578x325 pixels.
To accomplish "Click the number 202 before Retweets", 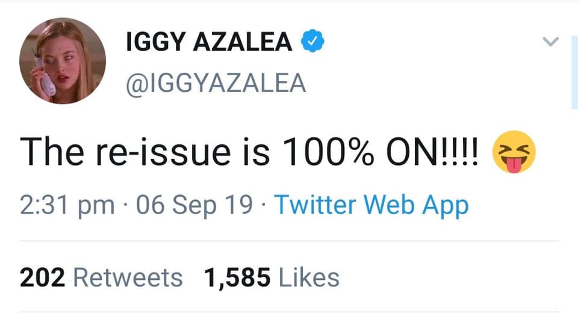I will click(43, 277).
